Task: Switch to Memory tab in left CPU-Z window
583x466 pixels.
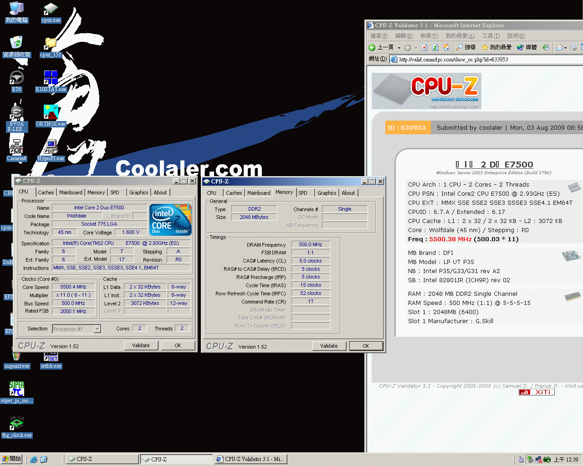Action: [96, 193]
